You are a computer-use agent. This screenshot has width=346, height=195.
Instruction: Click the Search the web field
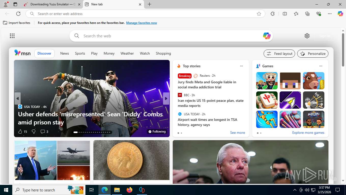(171, 36)
